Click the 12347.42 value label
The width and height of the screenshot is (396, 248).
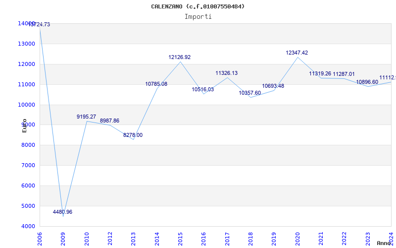(297, 53)
